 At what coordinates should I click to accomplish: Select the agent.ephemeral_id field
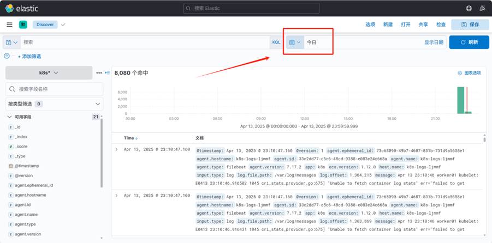(x=34, y=185)
